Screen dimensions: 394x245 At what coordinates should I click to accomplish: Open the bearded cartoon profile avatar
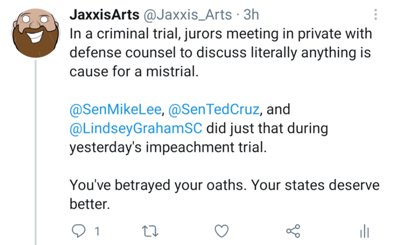[36, 33]
